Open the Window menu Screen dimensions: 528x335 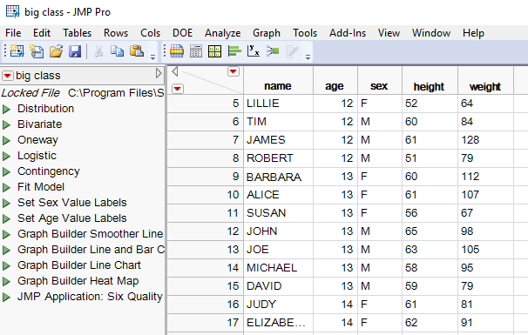431,33
